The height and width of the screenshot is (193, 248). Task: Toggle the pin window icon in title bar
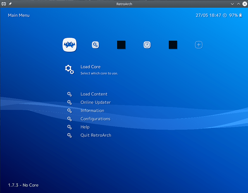coord(10,4)
